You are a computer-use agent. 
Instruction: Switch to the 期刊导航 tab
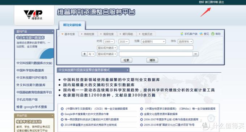pyautogui.click(x=126, y=34)
